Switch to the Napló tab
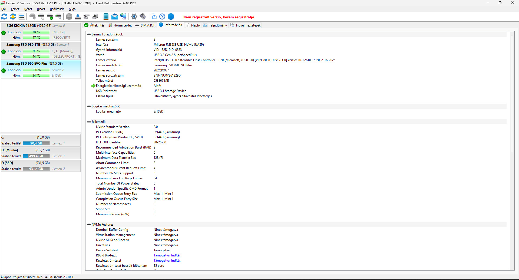This screenshot has width=519, height=280. pyautogui.click(x=193, y=25)
